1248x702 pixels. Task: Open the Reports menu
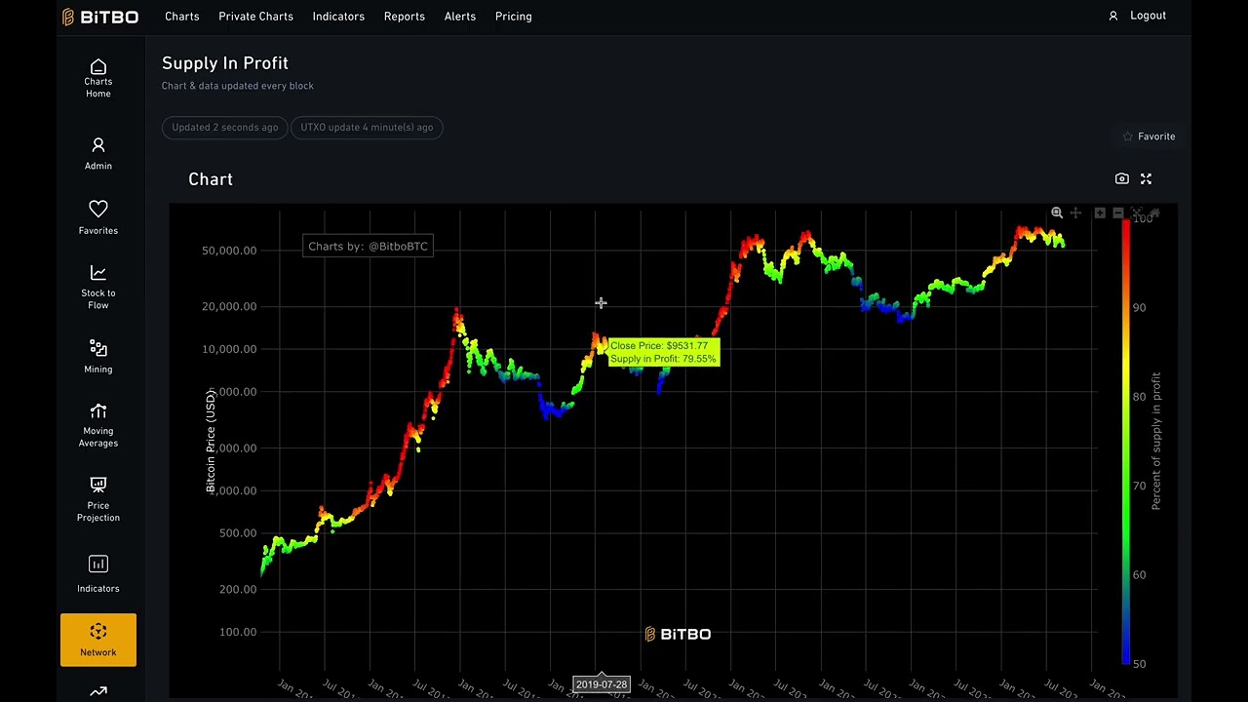tap(404, 17)
